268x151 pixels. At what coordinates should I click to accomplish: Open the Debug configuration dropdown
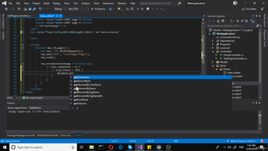tap(60, 9)
